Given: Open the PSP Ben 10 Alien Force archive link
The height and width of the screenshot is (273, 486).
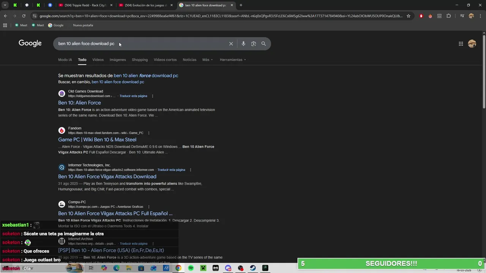Looking at the screenshot, I should point(111,250).
